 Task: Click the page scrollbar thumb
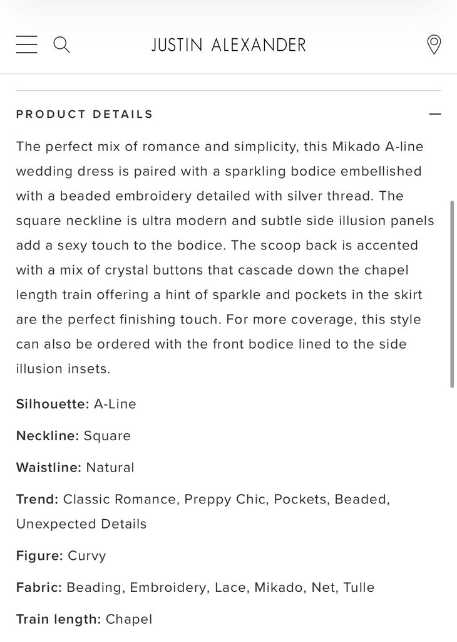point(452,295)
